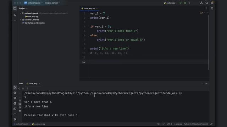227x127 pixels.
Task: Open the code_way.py path link in console
Action: coord(136,93)
